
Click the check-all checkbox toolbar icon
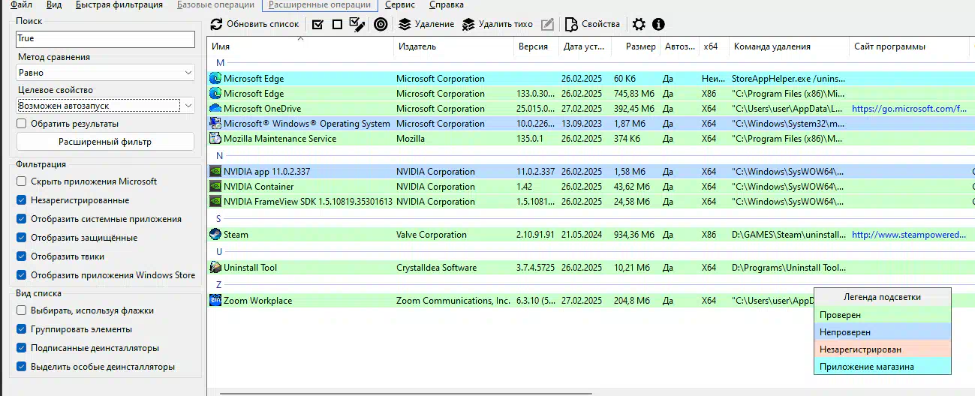click(317, 24)
